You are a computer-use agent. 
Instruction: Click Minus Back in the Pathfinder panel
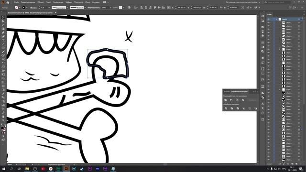[255, 108]
